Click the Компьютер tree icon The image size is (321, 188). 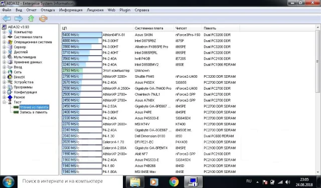(10, 32)
